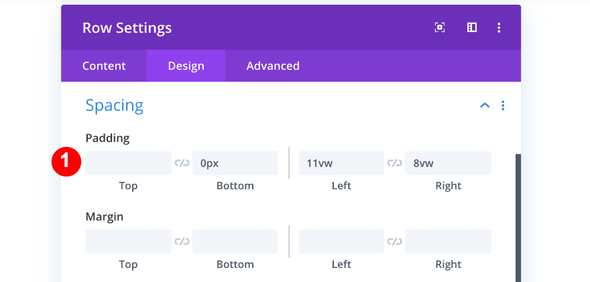
Task: Click the expand modal fullscreen icon
Action: [x=440, y=27]
